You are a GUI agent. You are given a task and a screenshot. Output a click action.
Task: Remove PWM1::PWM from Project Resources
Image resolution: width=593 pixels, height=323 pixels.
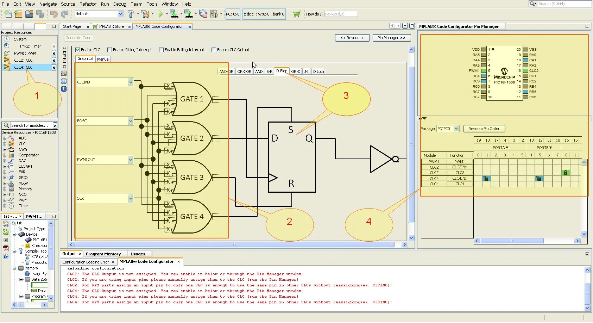click(x=54, y=53)
